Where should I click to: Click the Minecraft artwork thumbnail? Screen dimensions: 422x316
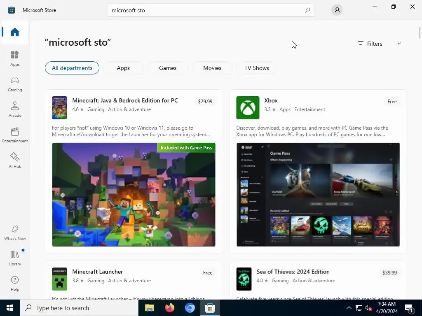(134, 195)
